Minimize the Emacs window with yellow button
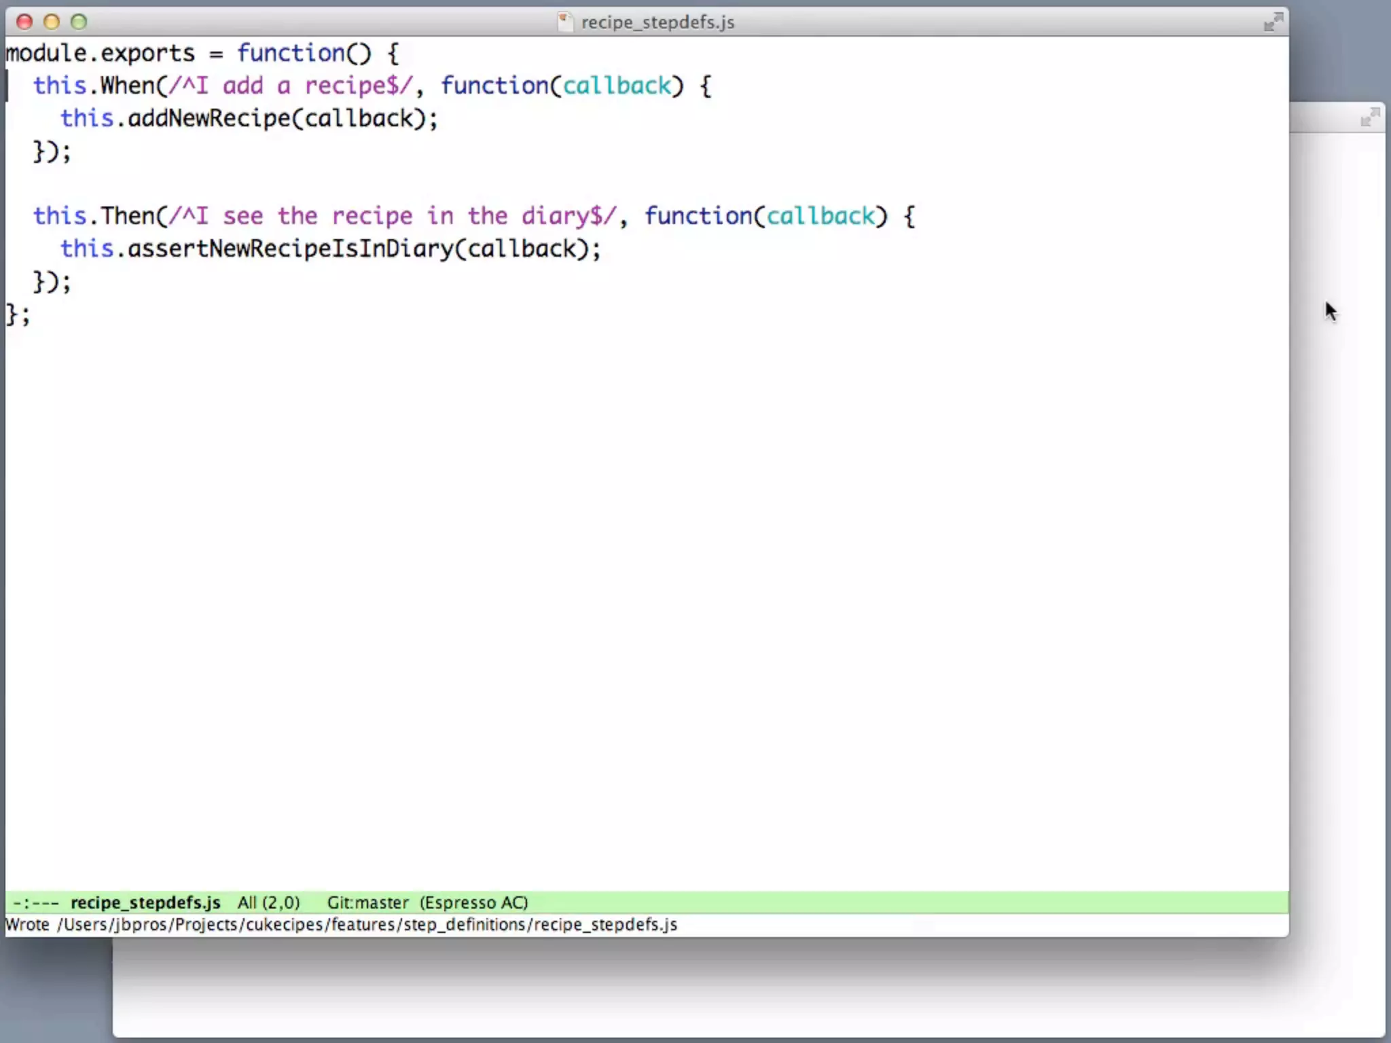The height and width of the screenshot is (1043, 1391). (x=52, y=22)
